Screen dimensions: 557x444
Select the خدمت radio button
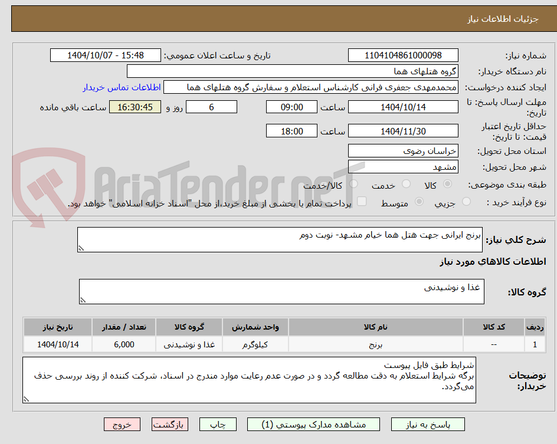[x=406, y=184]
